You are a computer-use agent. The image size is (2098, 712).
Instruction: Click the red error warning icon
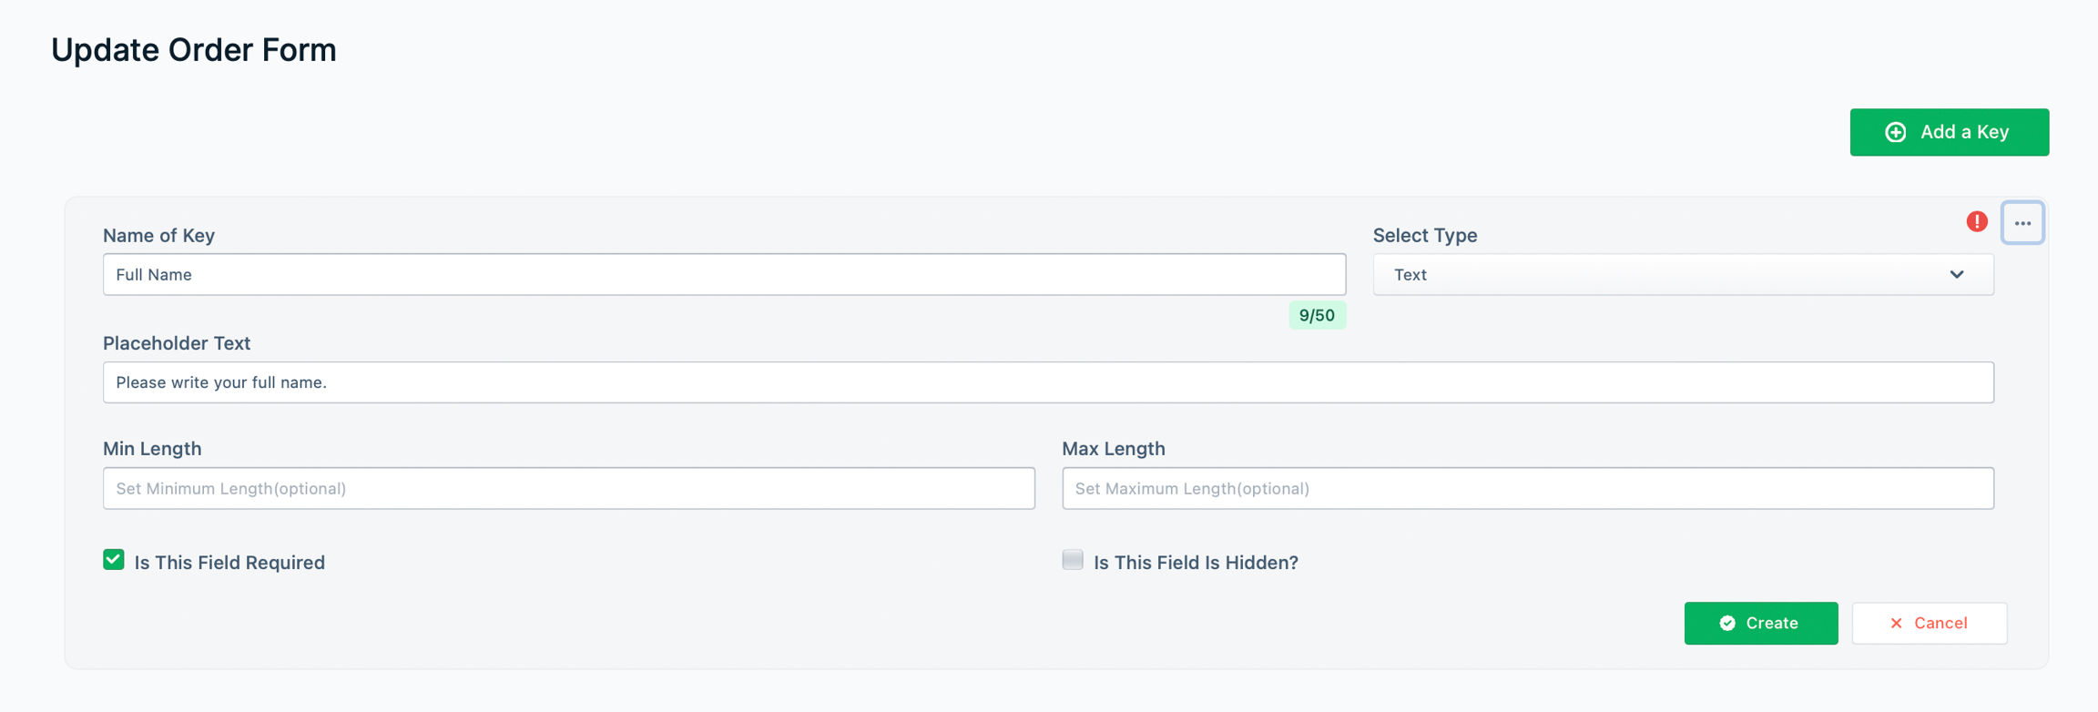[1976, 221]
